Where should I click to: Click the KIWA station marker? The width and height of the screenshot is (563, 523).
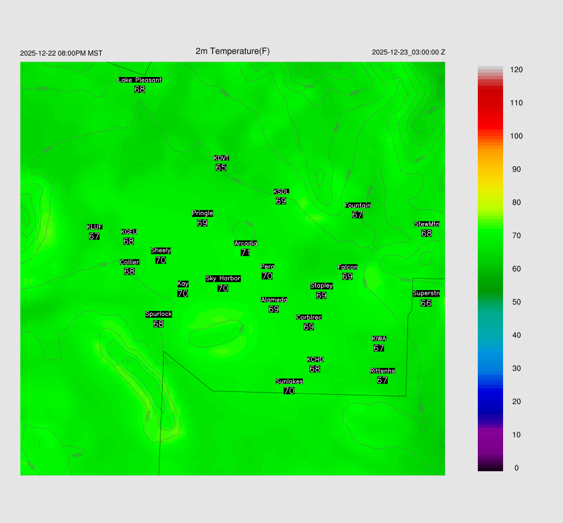tap(379, 344)
